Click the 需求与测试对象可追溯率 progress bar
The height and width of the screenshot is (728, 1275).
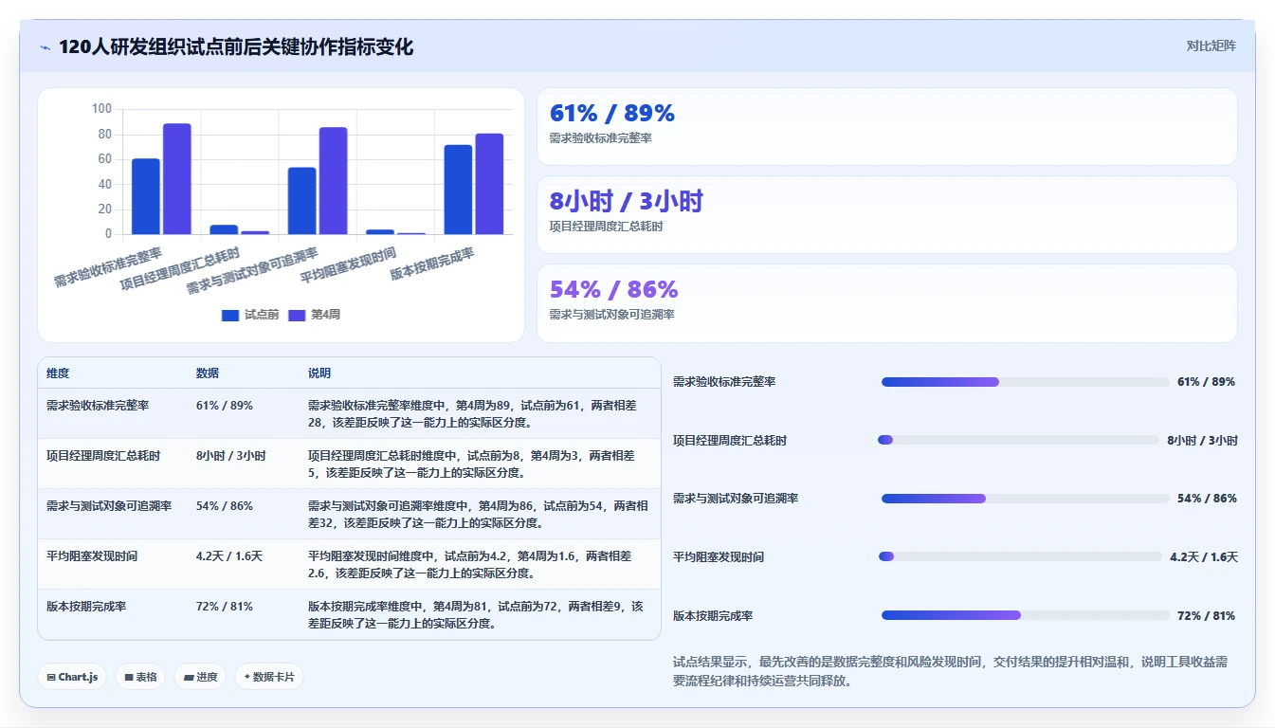(1025, 499)
